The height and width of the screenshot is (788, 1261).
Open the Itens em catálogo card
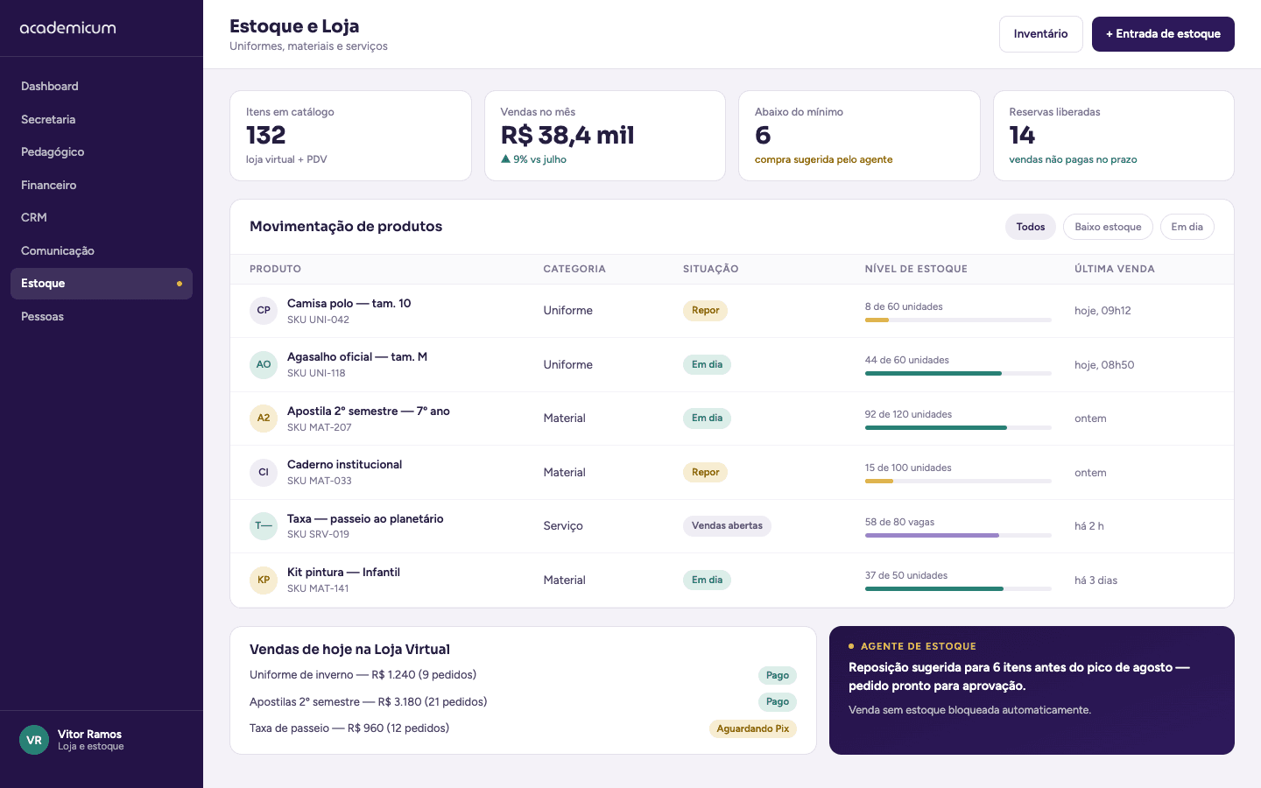(350, 136)
